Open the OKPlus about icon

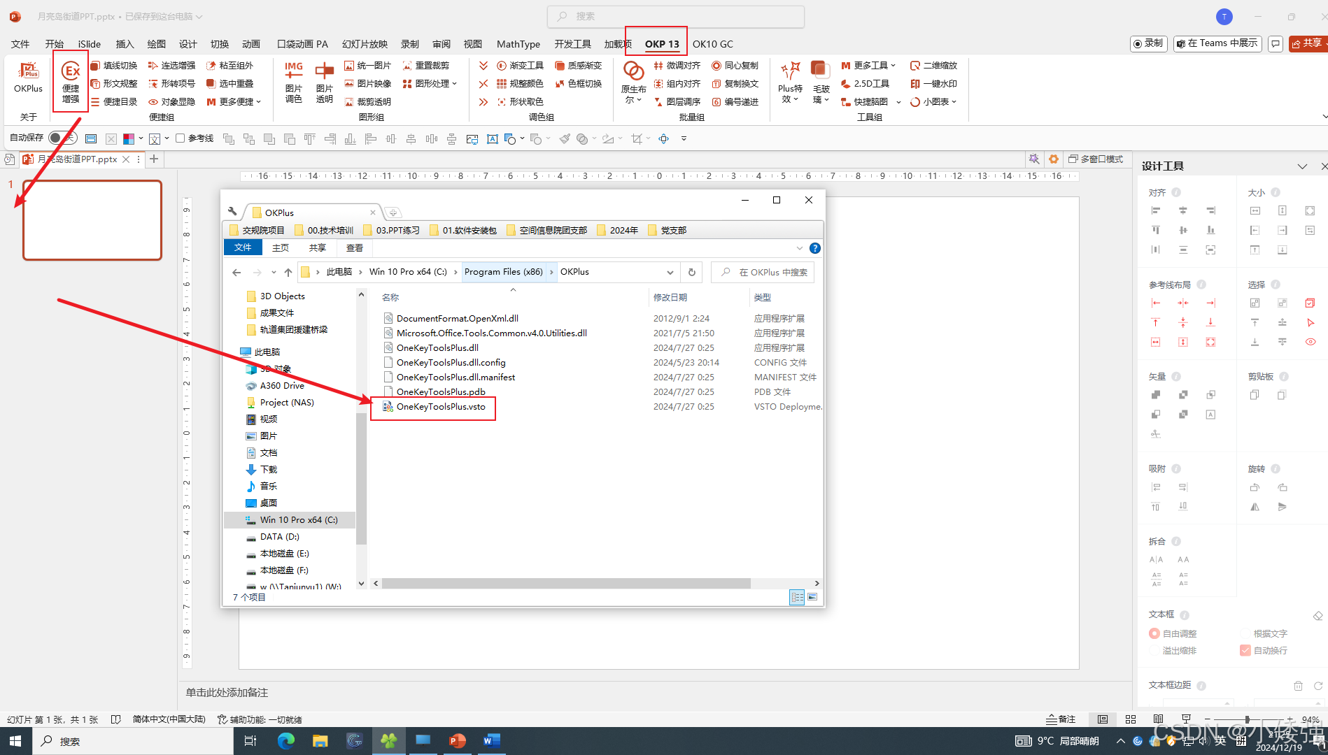pyautogui.click(x=28, y=78)
